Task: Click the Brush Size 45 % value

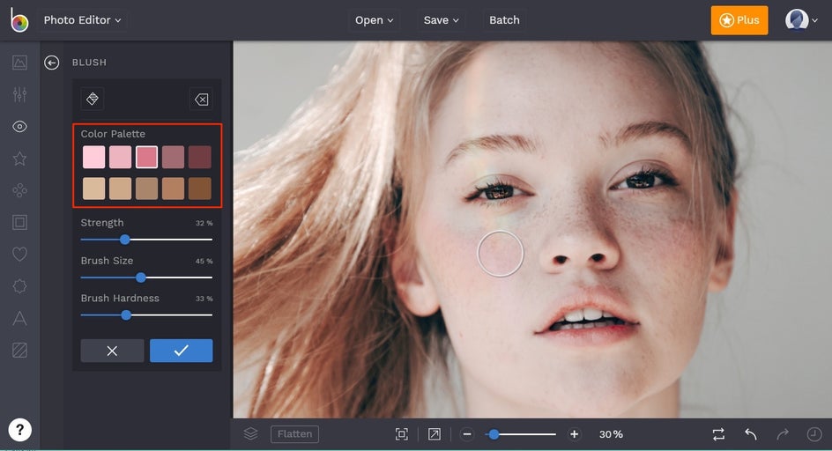Action: tap(204, 261)
